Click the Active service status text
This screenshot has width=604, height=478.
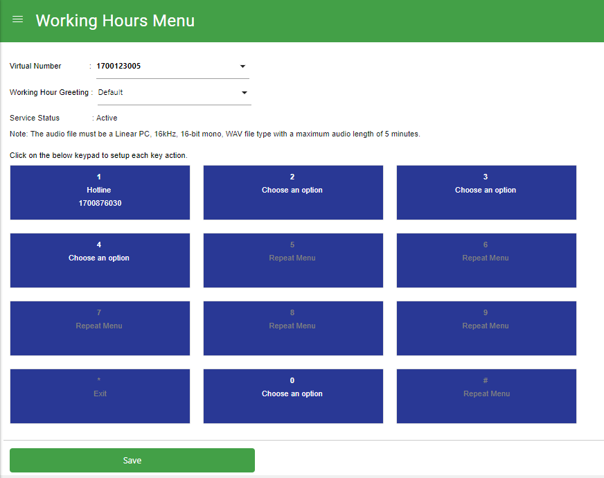pos(107,118)
